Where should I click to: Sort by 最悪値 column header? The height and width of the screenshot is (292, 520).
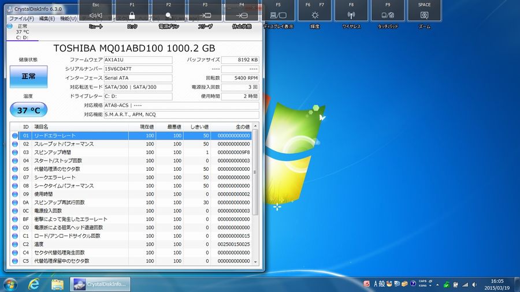[169, 127]
